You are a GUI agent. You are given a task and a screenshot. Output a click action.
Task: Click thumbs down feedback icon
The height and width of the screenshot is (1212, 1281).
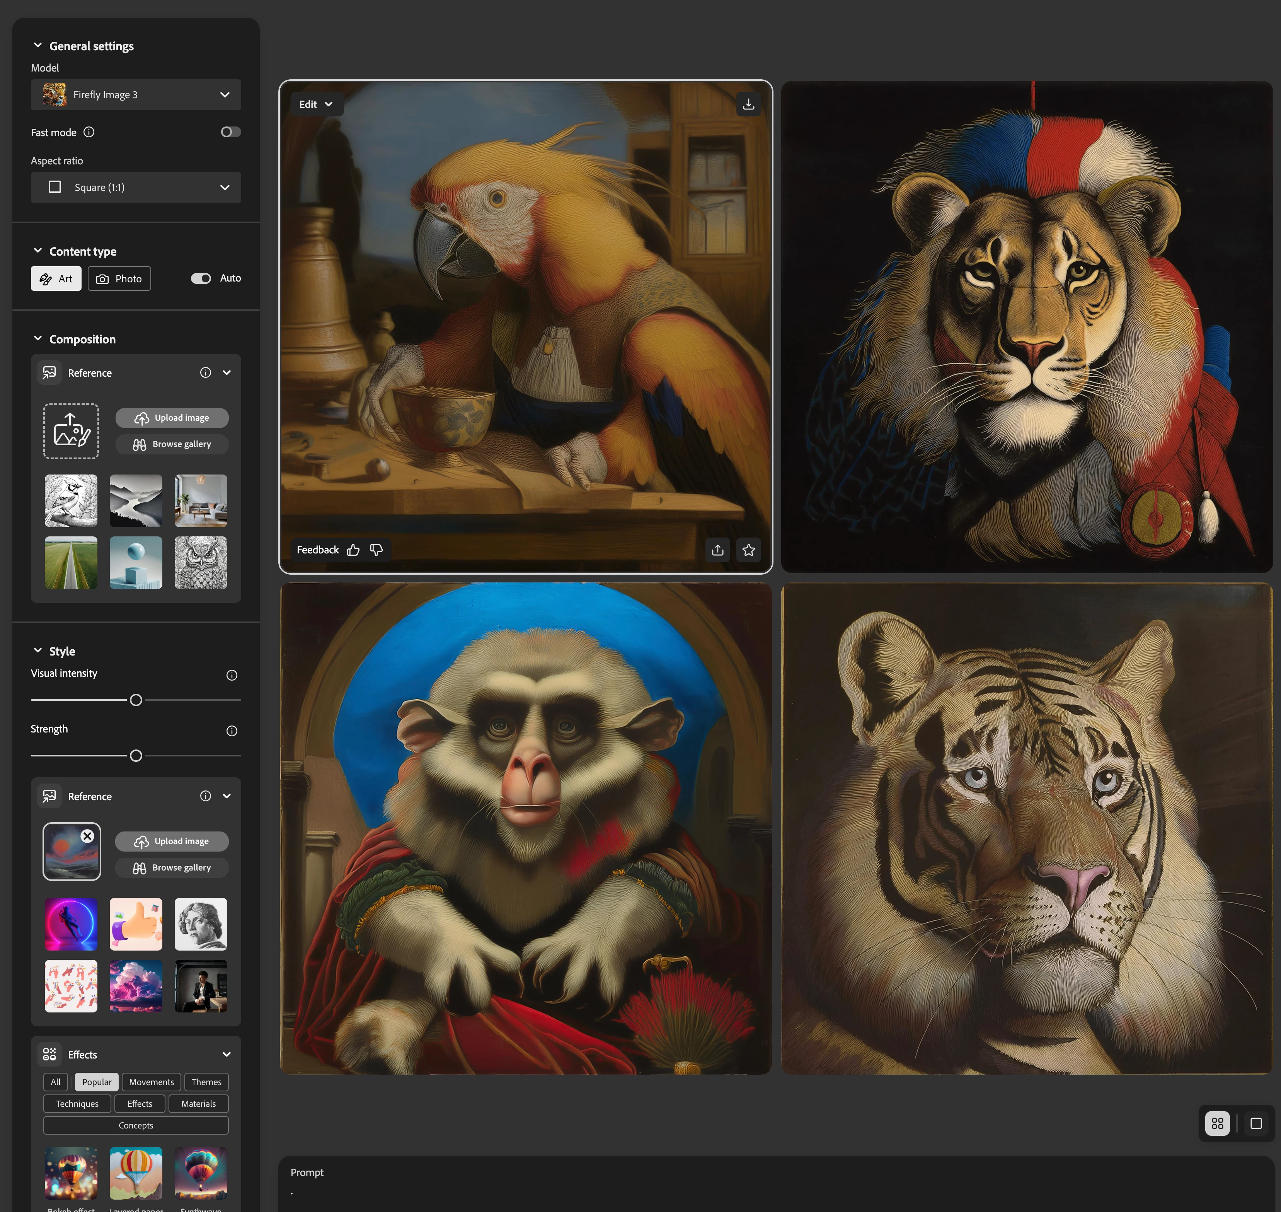pos(376,550)
